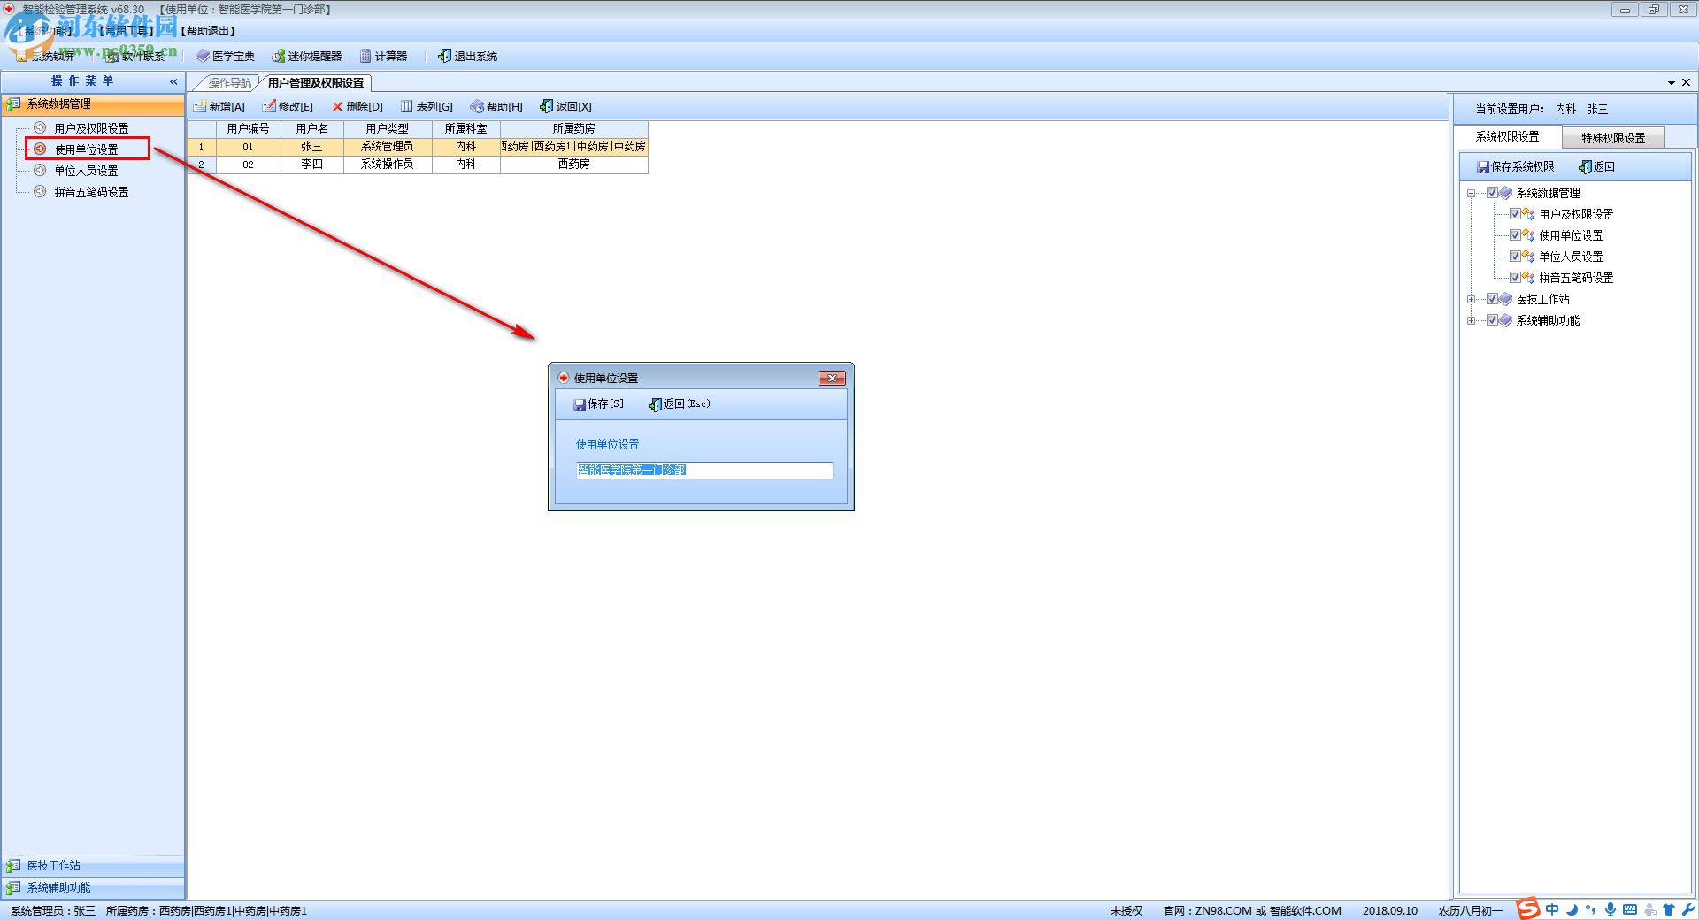Expand the 医技工作站 permission tree node
The width and height of the screenshot is (1699, 920).
pyautogui.click(x=1471, y=299)
